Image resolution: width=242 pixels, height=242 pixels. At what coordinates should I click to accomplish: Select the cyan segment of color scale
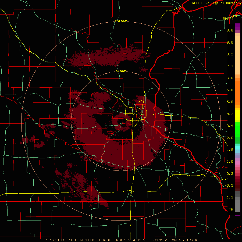point(237,148)
